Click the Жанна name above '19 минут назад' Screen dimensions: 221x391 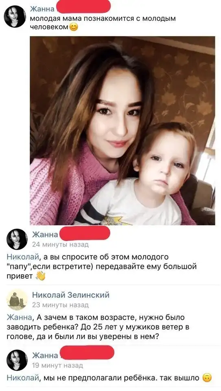[x=45, y=355]
